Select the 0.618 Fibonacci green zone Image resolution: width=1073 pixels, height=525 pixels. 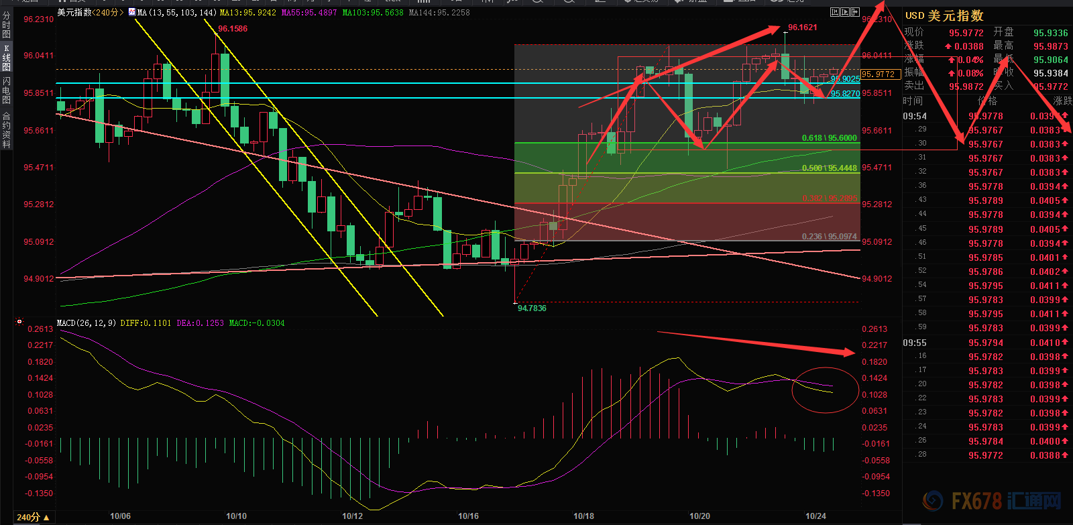pos(687,158)
